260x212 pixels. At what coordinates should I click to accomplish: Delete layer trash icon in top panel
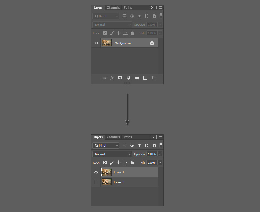[x=153, y=78]
